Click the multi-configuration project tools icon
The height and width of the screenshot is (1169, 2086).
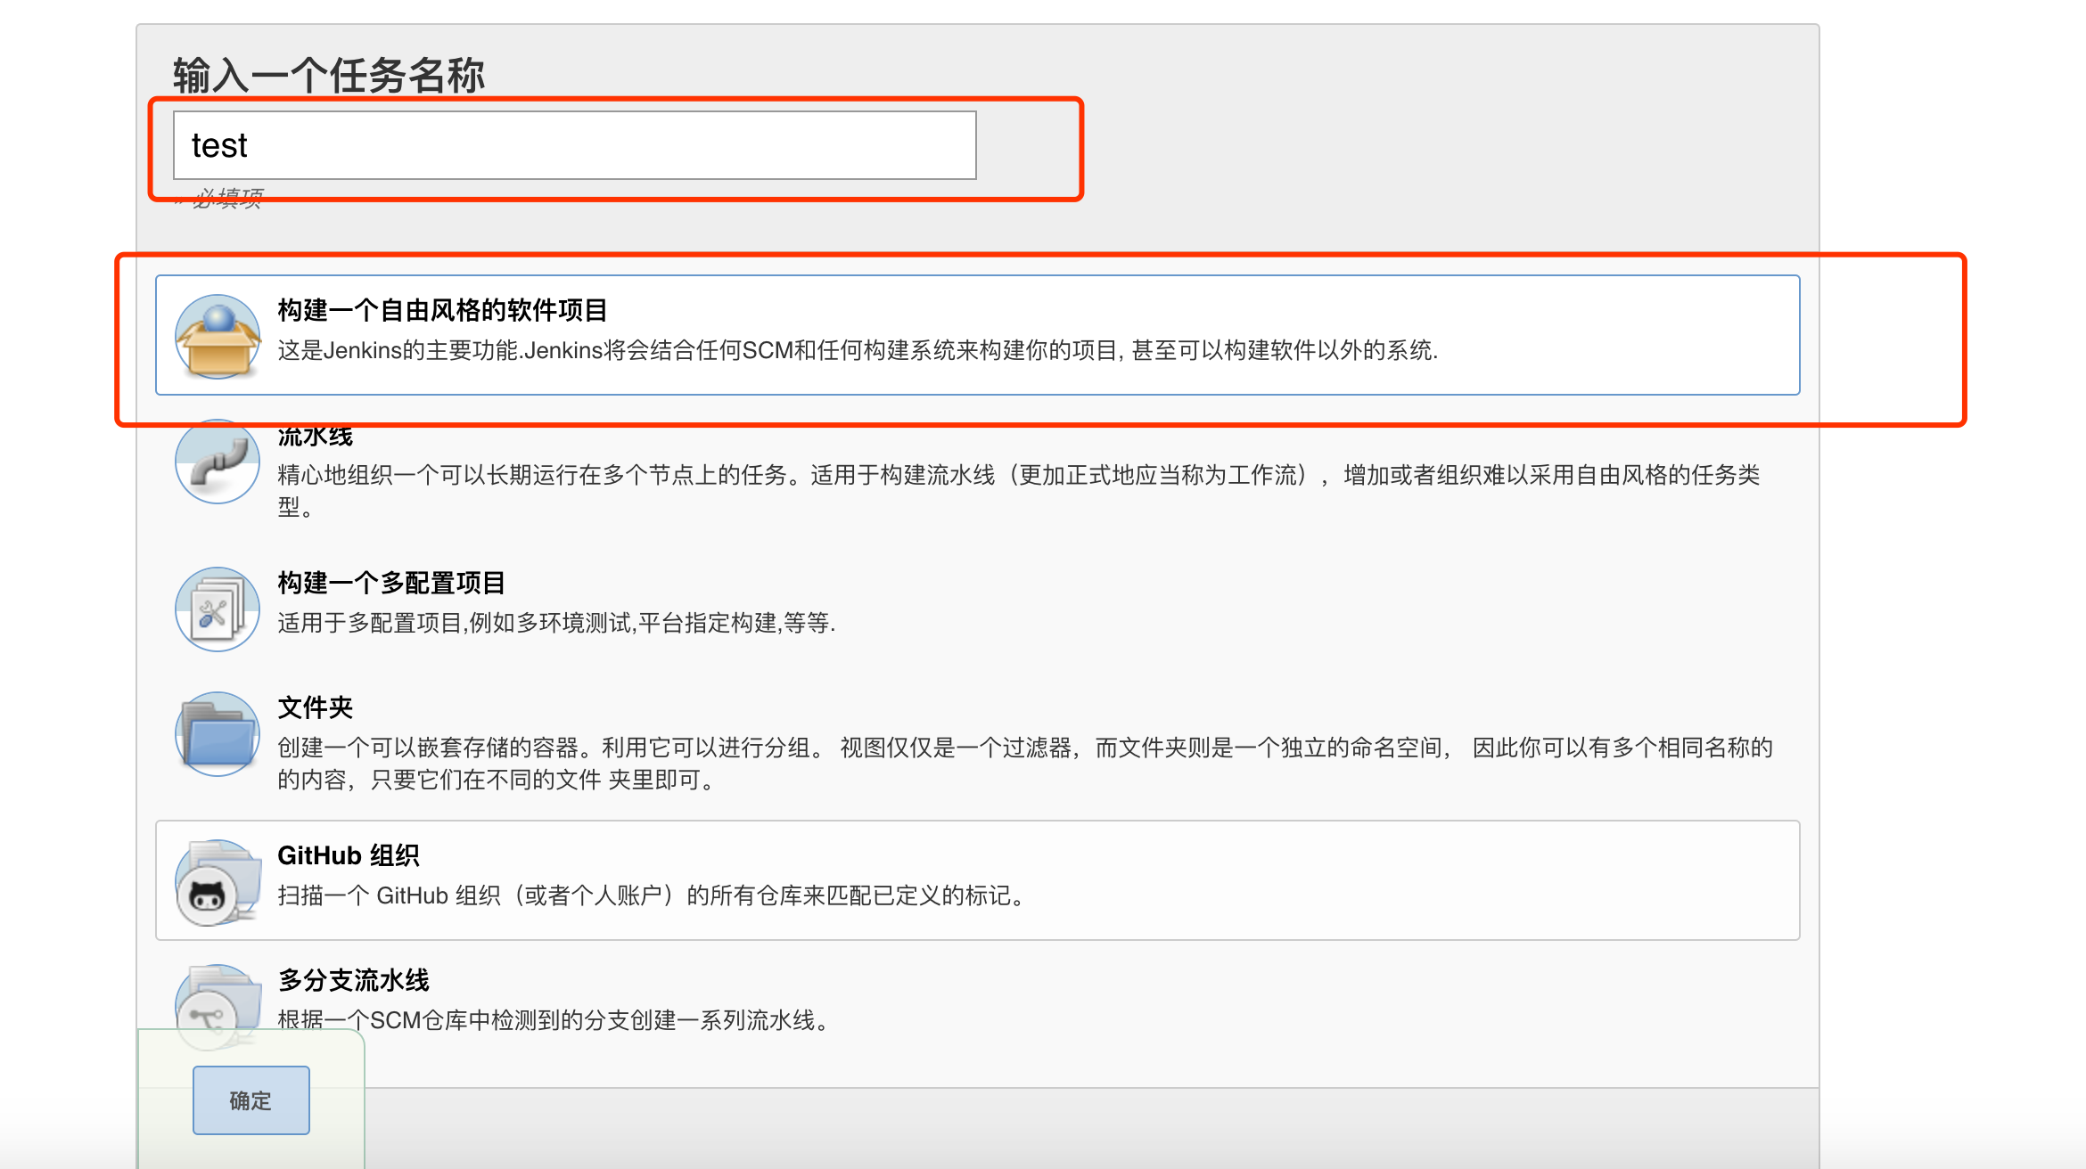[x=218, y=609]
